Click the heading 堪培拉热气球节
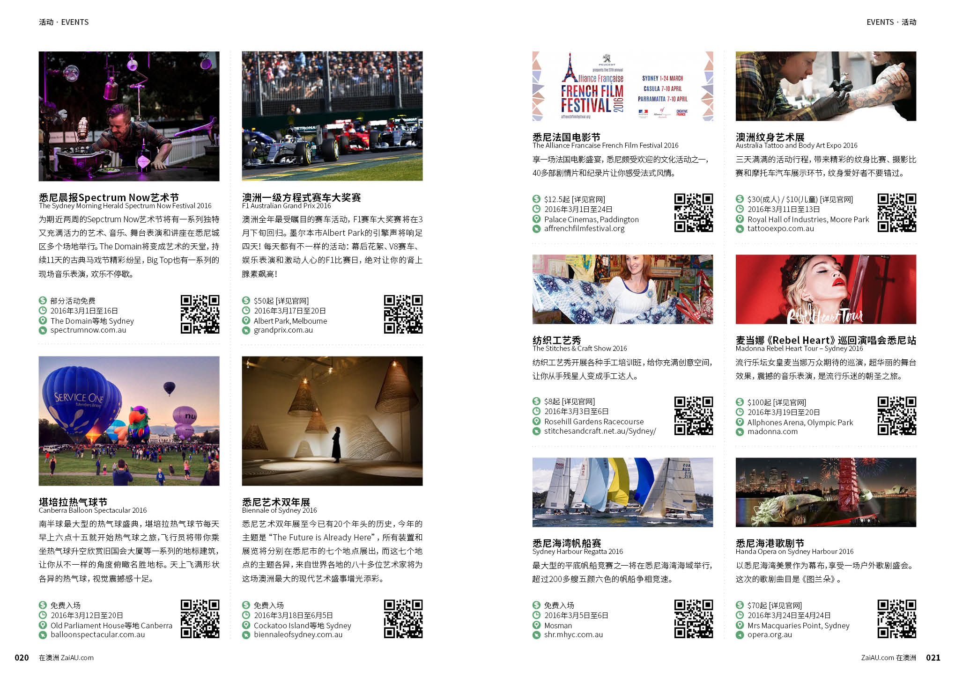955x677 pixels. click(73, 502)
